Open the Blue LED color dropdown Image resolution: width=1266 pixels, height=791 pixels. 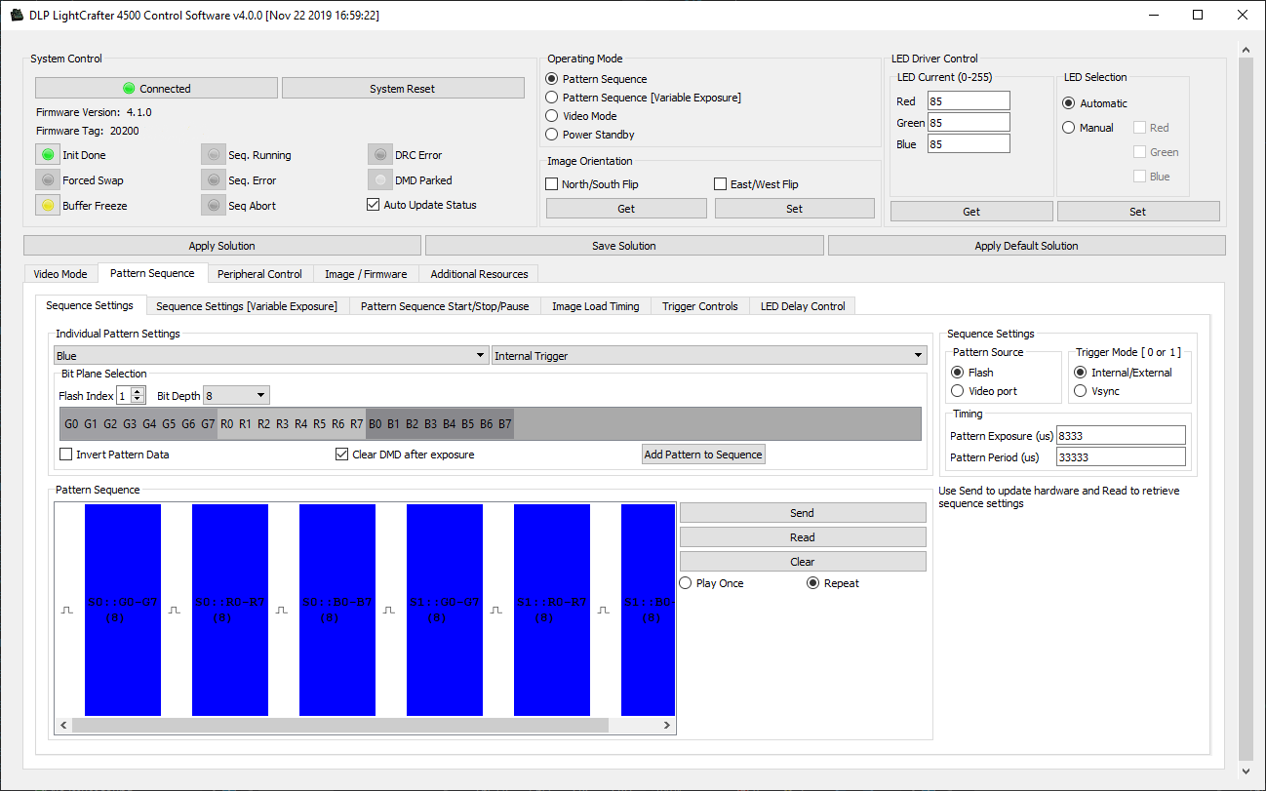271,356
